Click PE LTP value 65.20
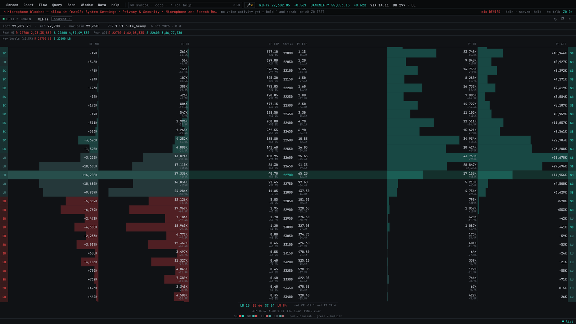576x324 pixels. click(303, 174)
